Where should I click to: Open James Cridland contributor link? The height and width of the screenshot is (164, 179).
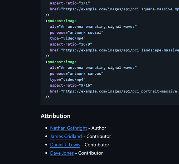66,137
